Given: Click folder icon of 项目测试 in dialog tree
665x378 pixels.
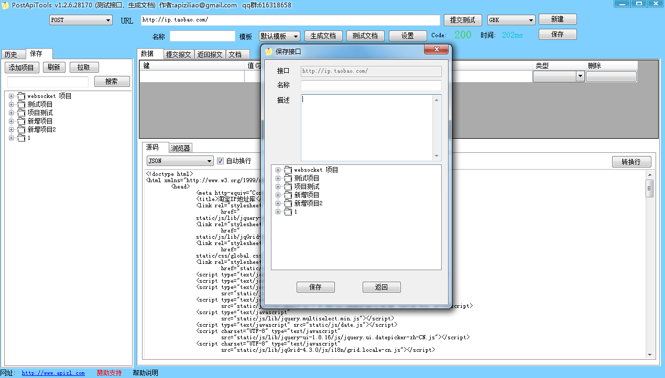Looking at the screenshot, I should tap(288, 186).
